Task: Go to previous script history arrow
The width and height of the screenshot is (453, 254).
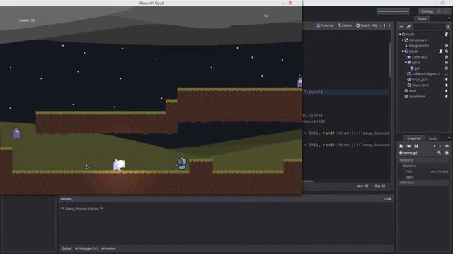Action: 384,25
